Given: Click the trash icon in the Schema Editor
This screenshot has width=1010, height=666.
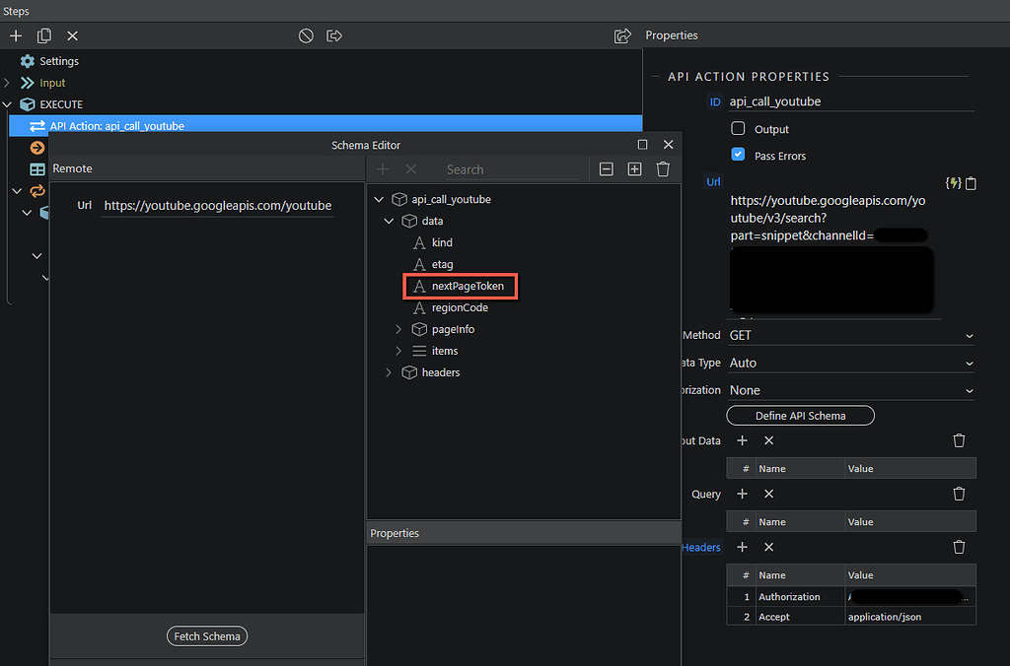Looking at the screenshot, I should [663, 168].
